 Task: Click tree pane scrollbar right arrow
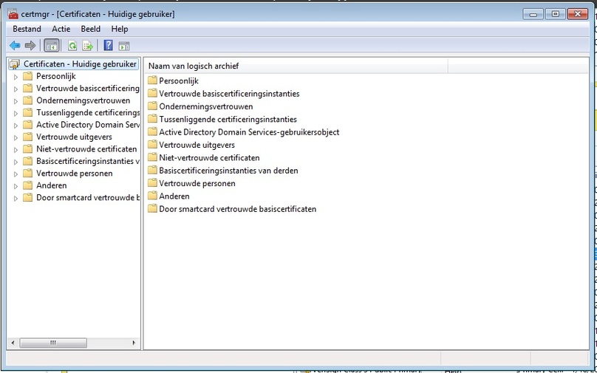[x=134, y=343]
